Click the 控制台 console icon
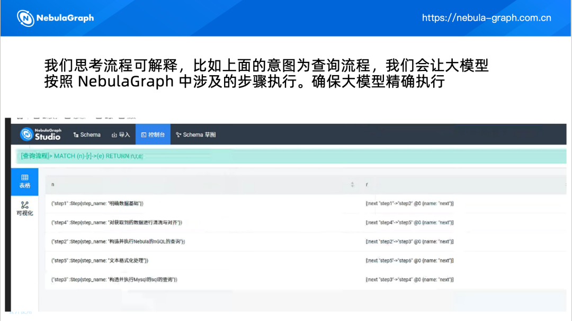The height and width of the screenshot is (321, 572). [x=144, y=135]
